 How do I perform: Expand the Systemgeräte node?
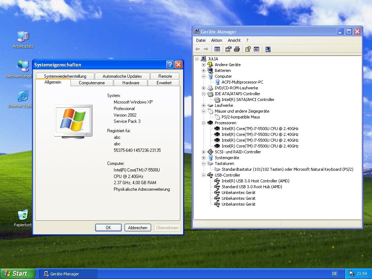click(203, 158)
